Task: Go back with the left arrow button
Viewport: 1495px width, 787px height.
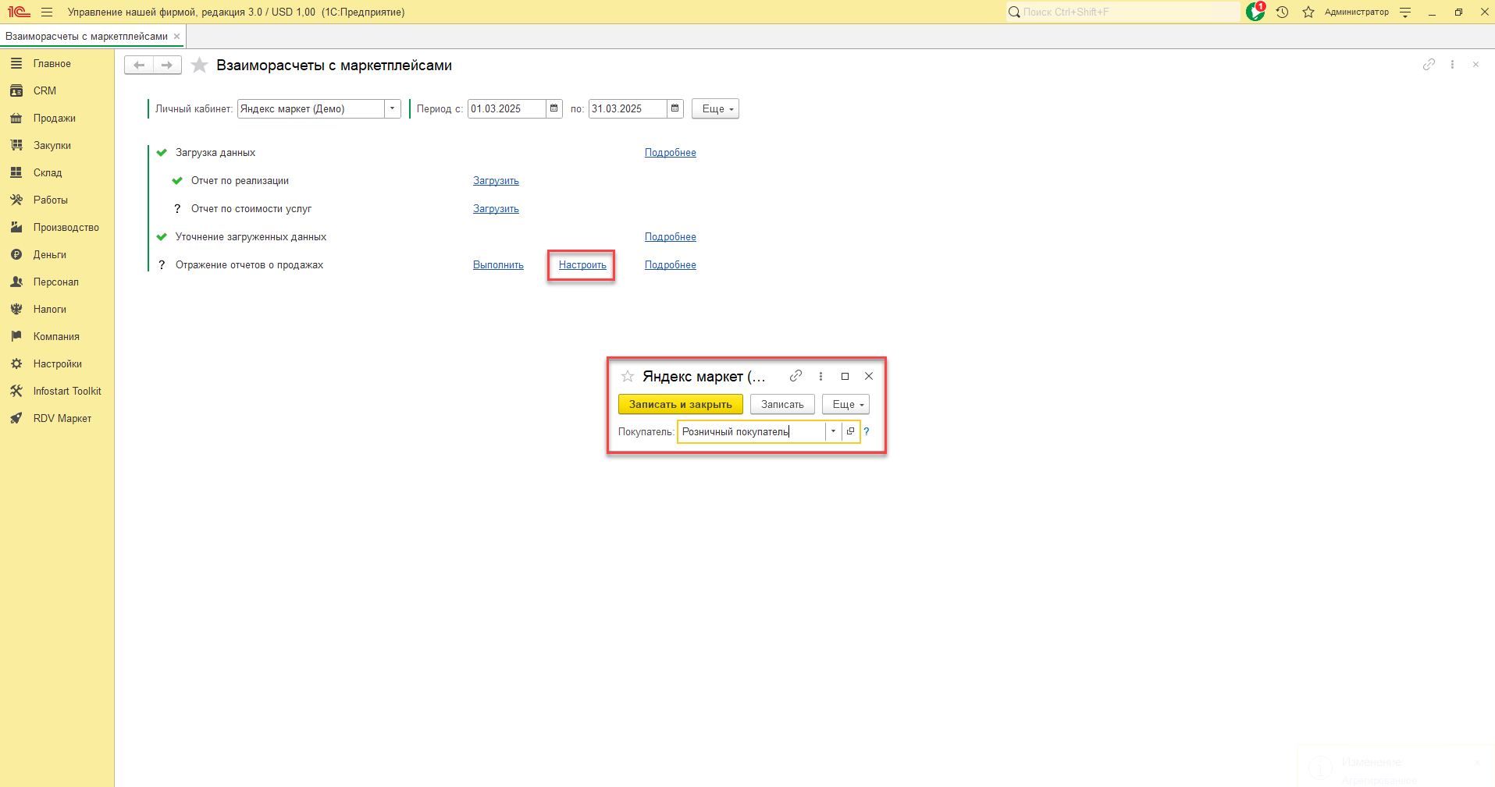Action: (x=139, y=66)
